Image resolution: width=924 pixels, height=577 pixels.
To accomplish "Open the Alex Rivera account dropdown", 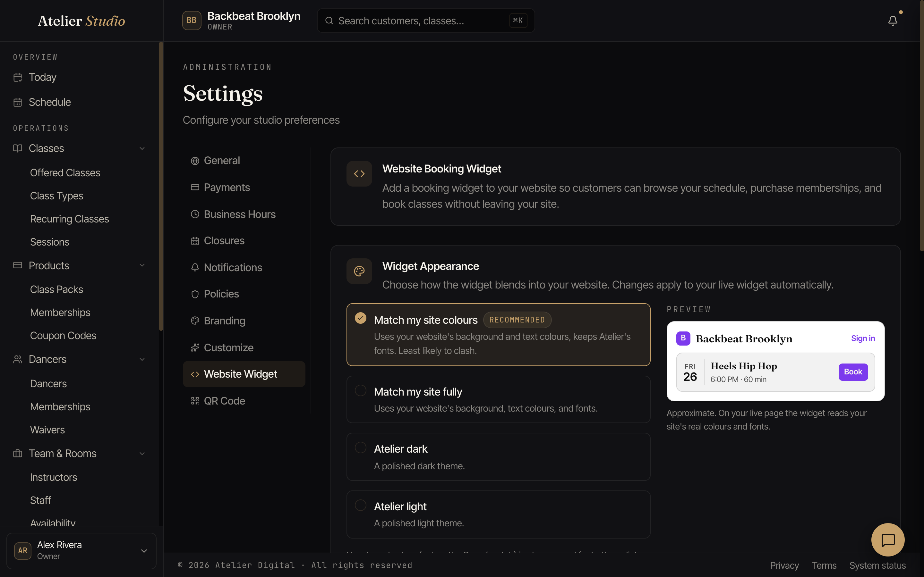I will pos(81,551).
